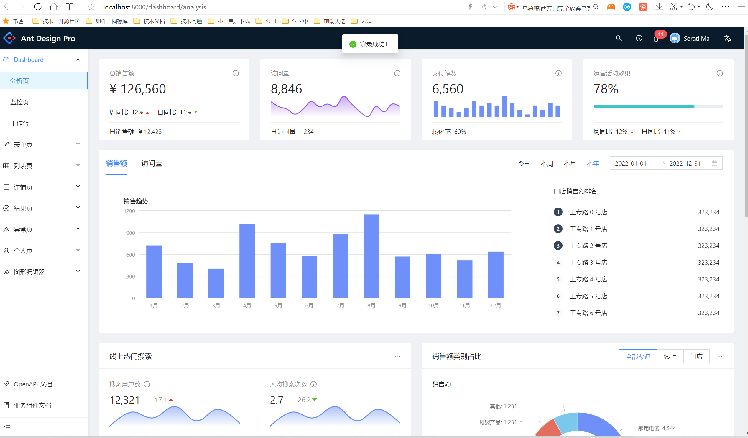The image size is (748, 438).
Task: Open the OpenAPI 文档 link
Action: pos(33,384)
